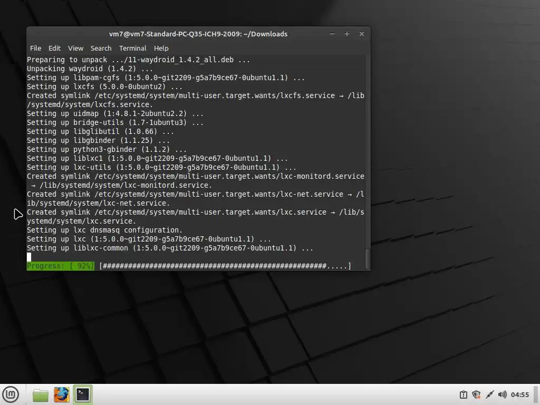Click the 'Unpacking waydroid (1.4.2)' line

click(90, 69)
